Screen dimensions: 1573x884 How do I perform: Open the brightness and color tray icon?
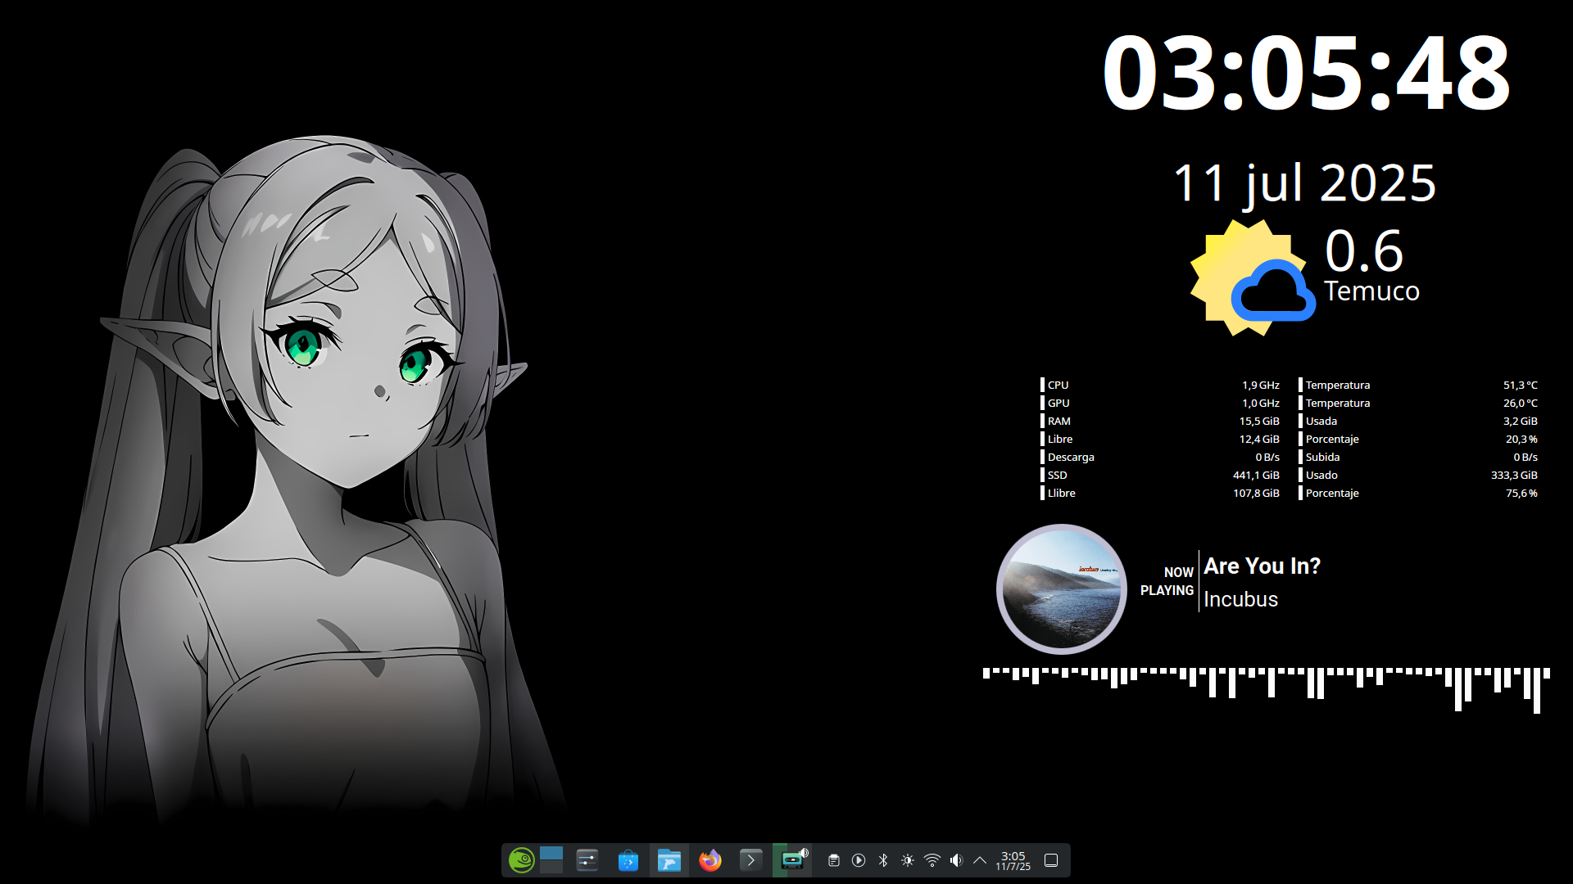[908, 860]
